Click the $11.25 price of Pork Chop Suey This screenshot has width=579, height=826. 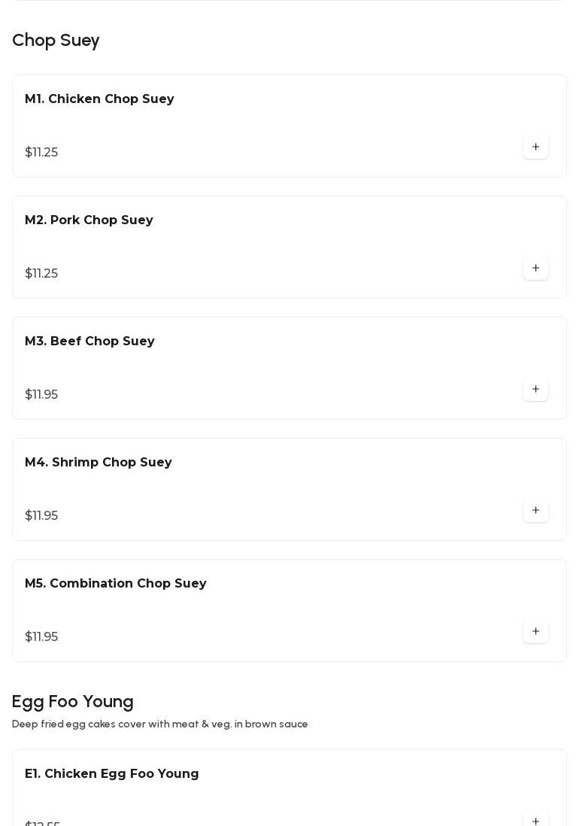pos(41,274)
